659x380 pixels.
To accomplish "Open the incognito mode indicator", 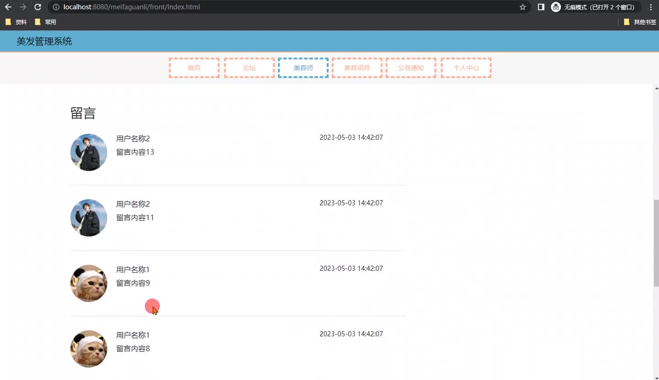I will (x=595, y=7).
